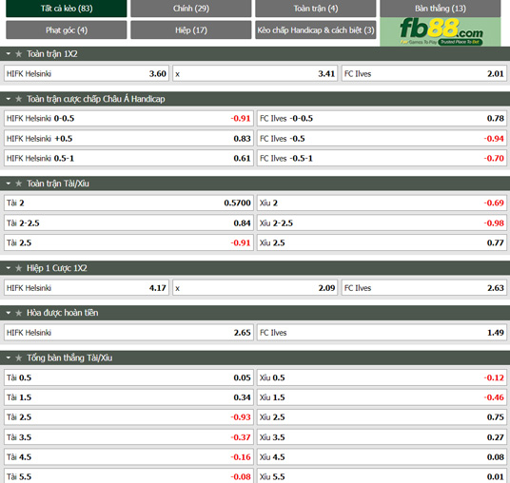Pick the draw x at 3.41

click(255, 74)
